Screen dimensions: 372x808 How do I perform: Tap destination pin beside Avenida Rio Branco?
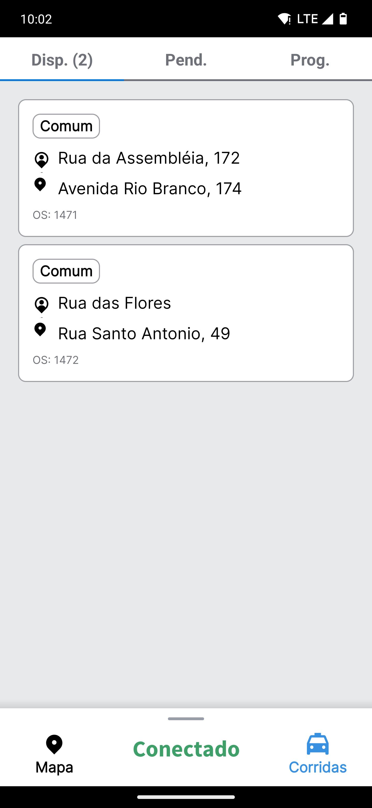point(40,185)
